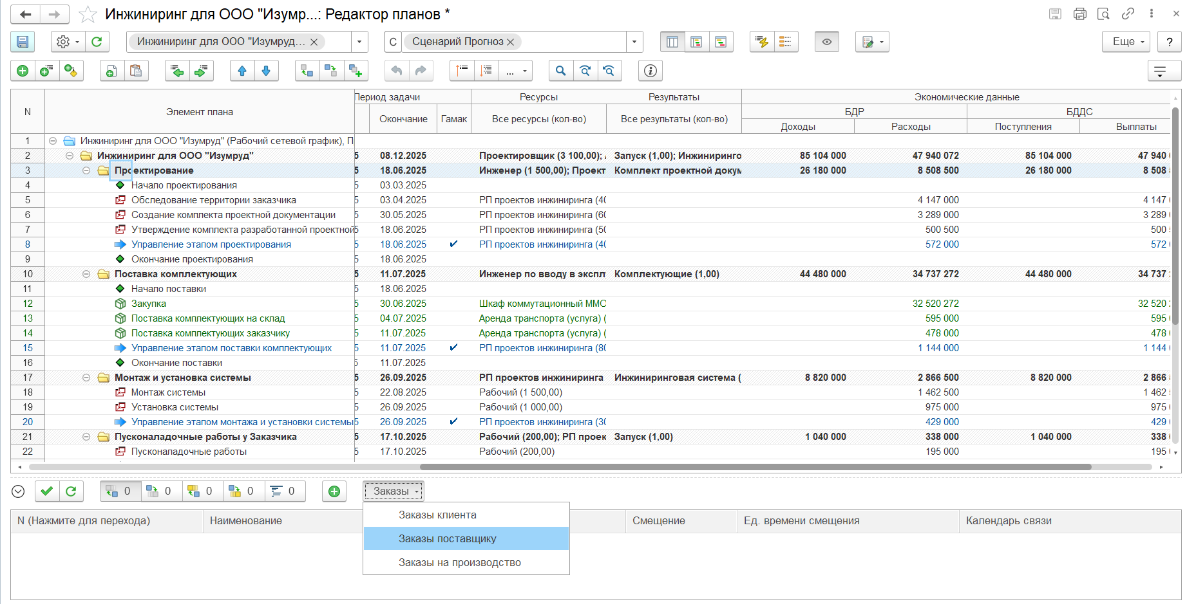Move the selected row up with the blue arrow
The height and width of the screenshot is (604, 1187).
242,71
